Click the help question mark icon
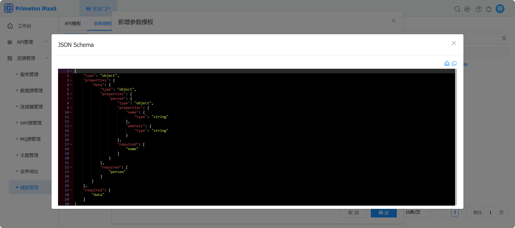Viewport: 515px width, 228px height. coord(479,9)
